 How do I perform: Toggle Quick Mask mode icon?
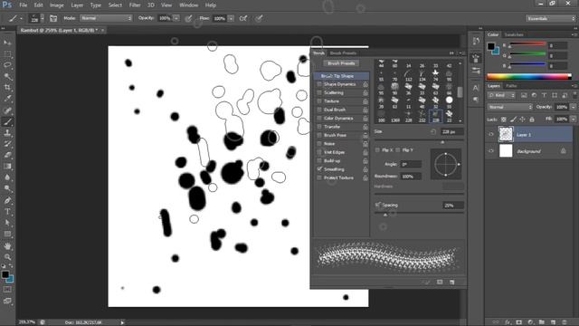point(7,290)
